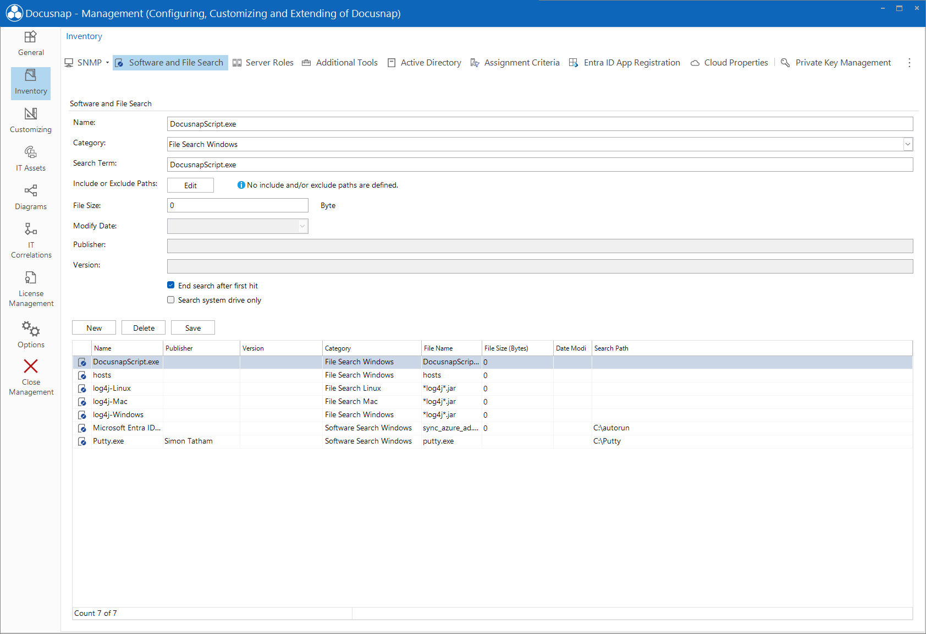
Task: Open Entra ID App Registration tab
Action: coord(625,63)
